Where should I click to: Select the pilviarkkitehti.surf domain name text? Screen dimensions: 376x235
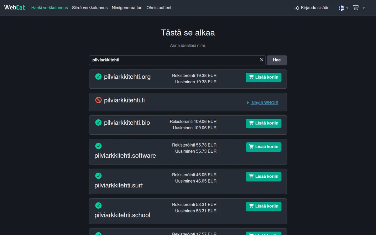[118, 185]
